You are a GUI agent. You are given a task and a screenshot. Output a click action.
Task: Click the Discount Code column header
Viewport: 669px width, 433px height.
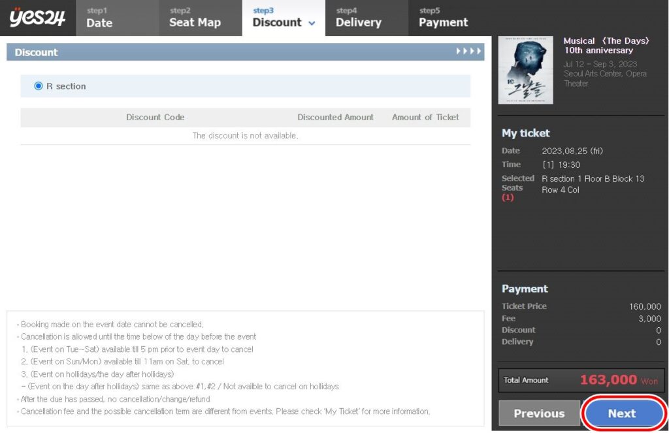tap(155, 117)
